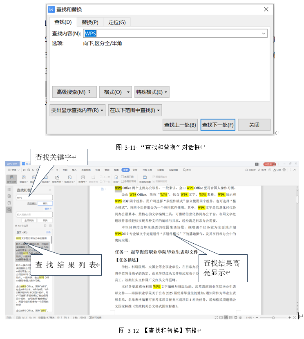
Task: Collapse the ribbon with the chevron arrow
Action: click(x=295, y=170)
